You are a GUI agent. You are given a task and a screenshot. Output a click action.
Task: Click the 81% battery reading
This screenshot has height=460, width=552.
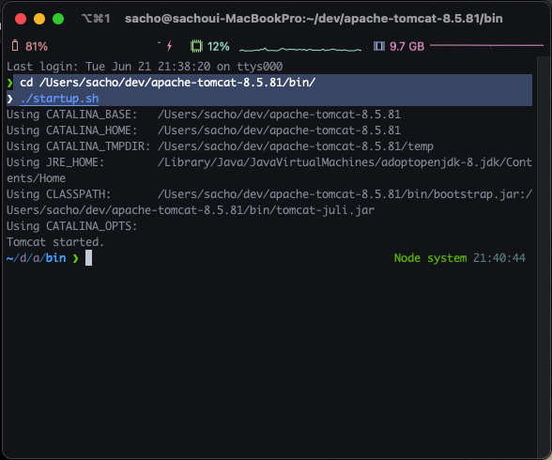pos(37,46)
